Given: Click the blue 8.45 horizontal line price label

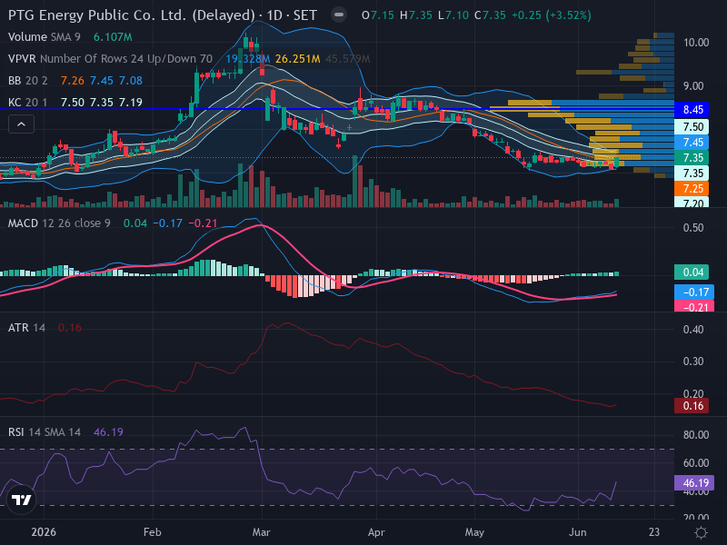Looking at the screenshot, I should (692, 109).
